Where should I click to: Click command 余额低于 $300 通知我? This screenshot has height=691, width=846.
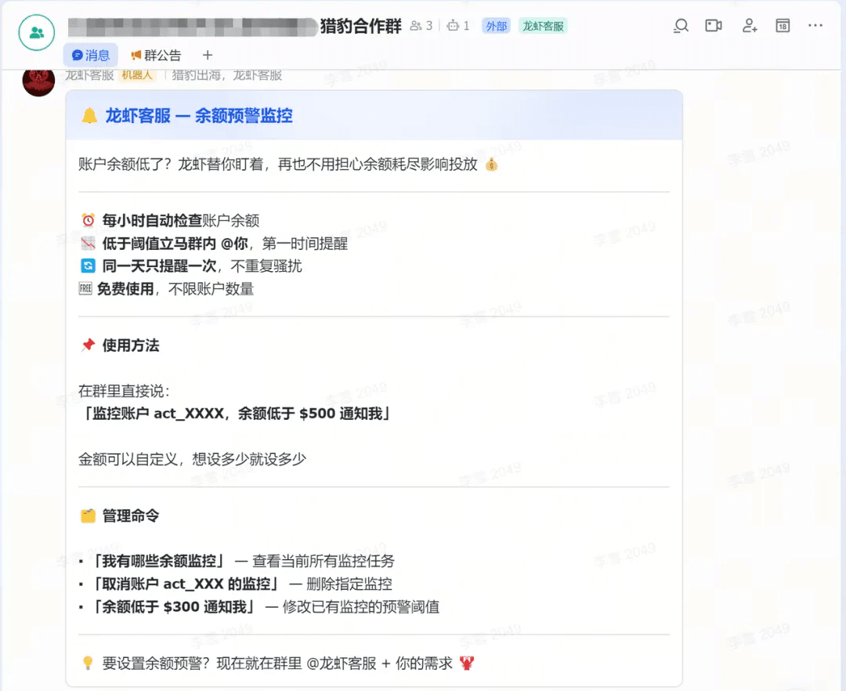click(174, 607)
